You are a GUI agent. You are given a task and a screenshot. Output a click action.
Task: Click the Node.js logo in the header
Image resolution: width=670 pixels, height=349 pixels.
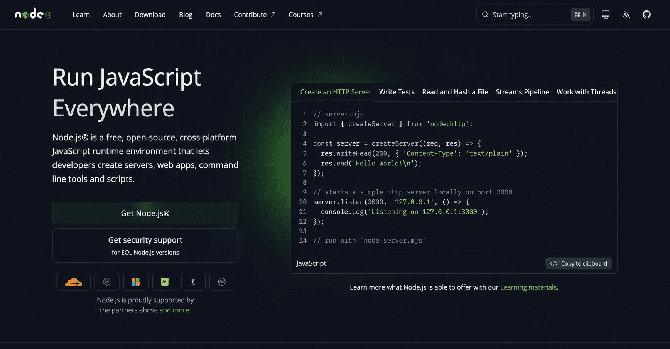[x=33, y=14]
